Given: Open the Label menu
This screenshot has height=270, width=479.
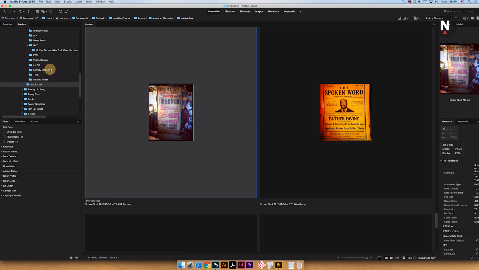Looking at the screenshot, I should (x=79, y=2).
